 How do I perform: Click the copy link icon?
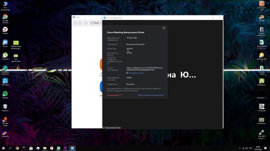click(x=127, y=73)
